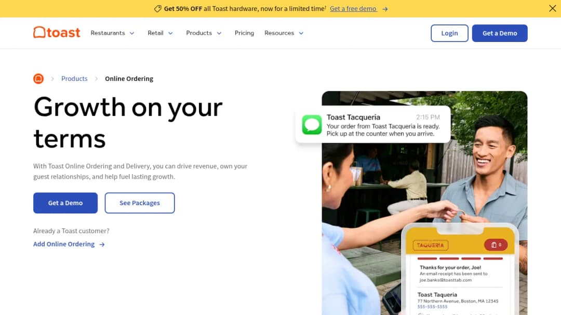The image size is (561, 315).
Task: Expand the Retail chevron
Action: (x=171, y=33)
